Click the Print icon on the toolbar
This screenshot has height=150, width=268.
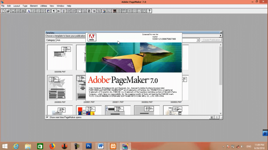[18, 11]
